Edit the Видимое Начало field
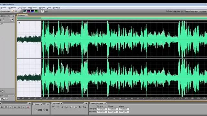 [x=102, y=112]
